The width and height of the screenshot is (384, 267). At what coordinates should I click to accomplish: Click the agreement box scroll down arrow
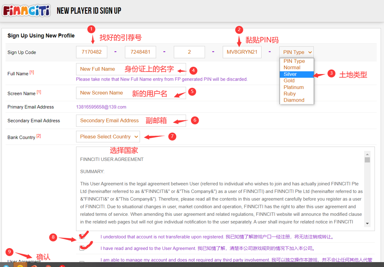[367, 224]
